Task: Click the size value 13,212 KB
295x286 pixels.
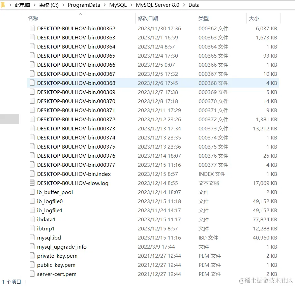Action: coord(265,128)
